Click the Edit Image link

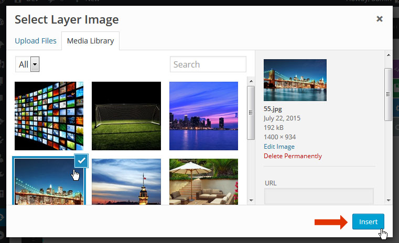pos(279,147)
